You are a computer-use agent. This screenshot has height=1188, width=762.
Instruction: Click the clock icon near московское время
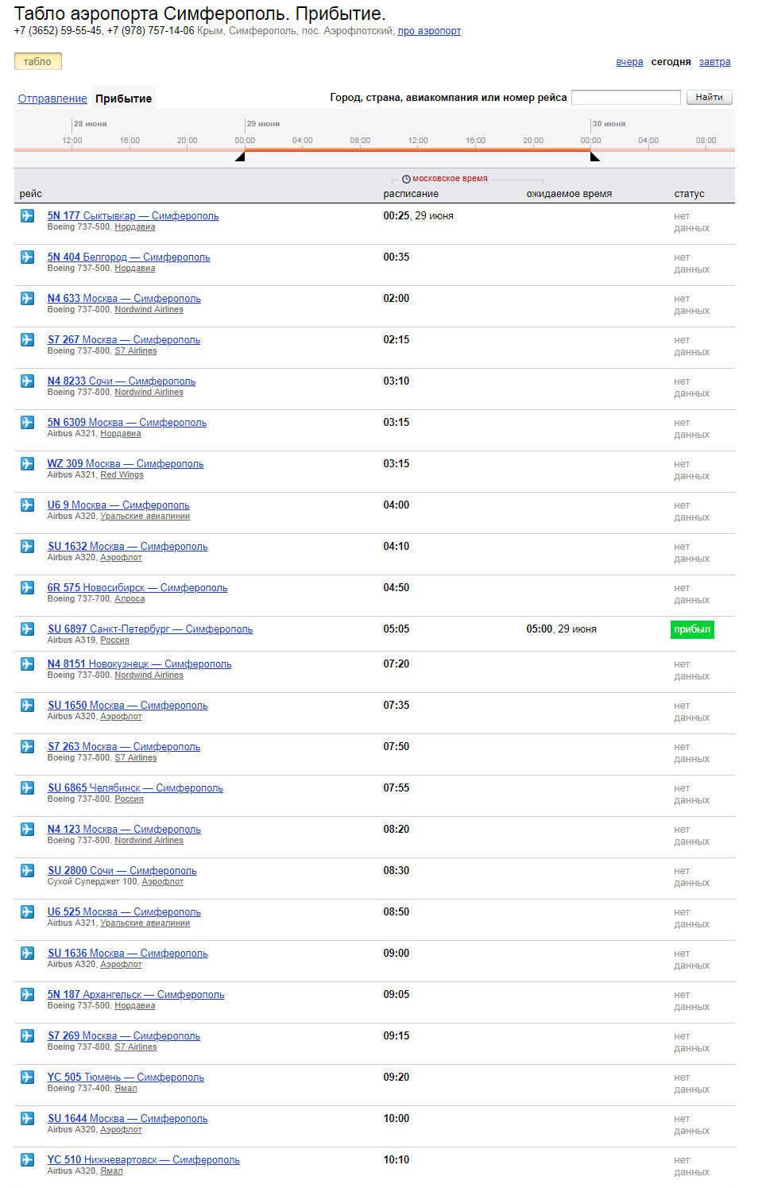tap(406, 179)
